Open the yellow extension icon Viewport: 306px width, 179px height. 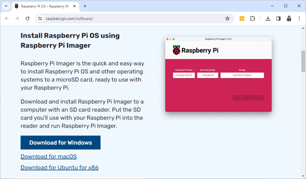click(x=242, y=18)
